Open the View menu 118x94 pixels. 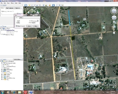pyautogui.click(x=8, y=3)
